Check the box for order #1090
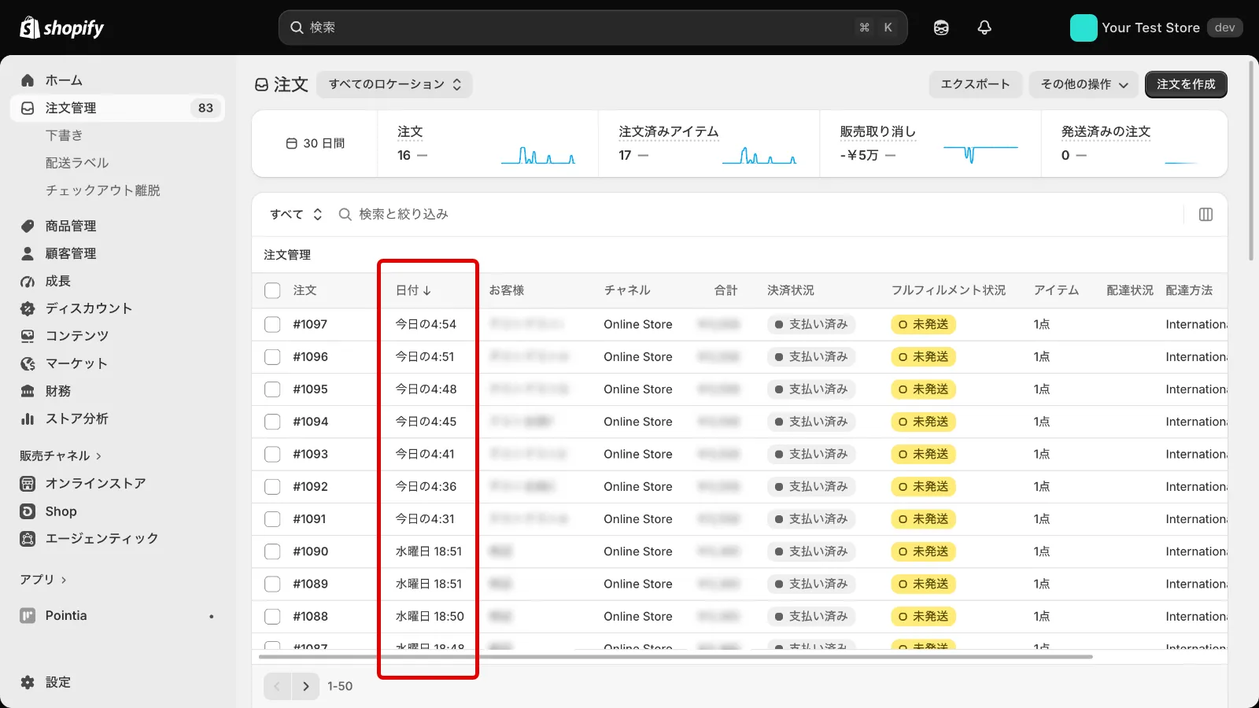 pos(272,551)
